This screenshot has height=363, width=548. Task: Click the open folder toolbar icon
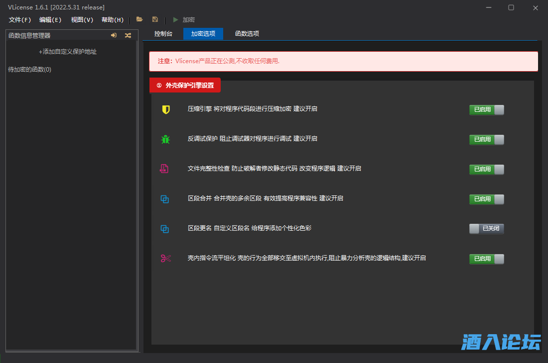(139, 19)
